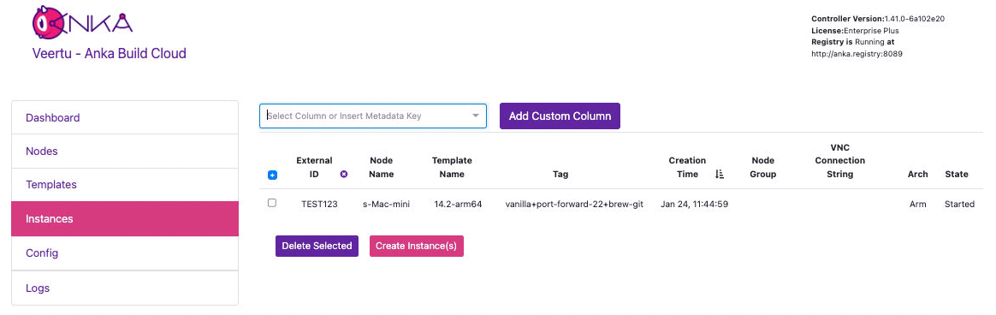
Task: Click the Delete Selected button
Action: pyautogui.click(x=317, y=246)
